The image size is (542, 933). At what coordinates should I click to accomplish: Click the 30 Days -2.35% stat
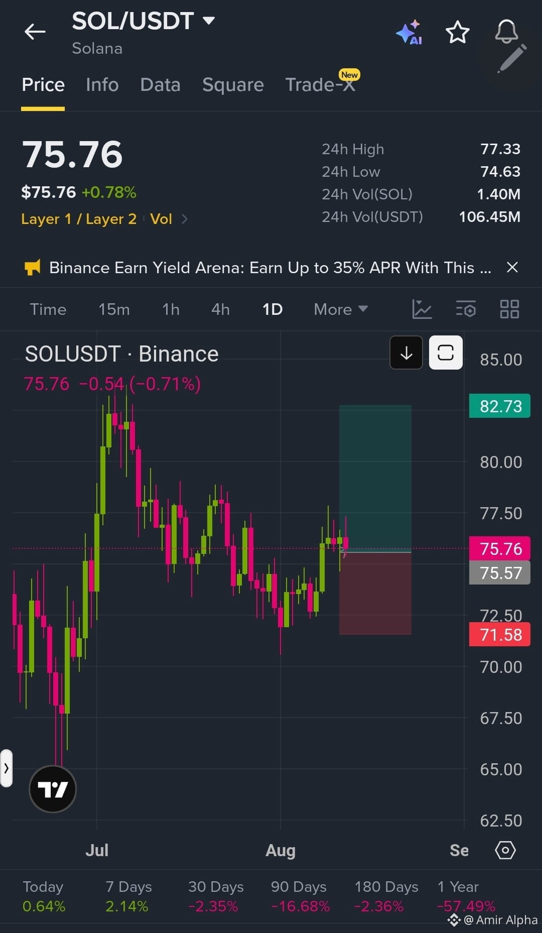click(x=216, y=896)
